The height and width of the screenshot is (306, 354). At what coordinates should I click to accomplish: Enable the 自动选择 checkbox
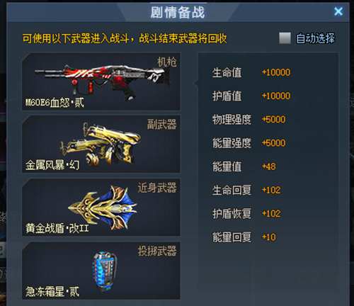285,38
